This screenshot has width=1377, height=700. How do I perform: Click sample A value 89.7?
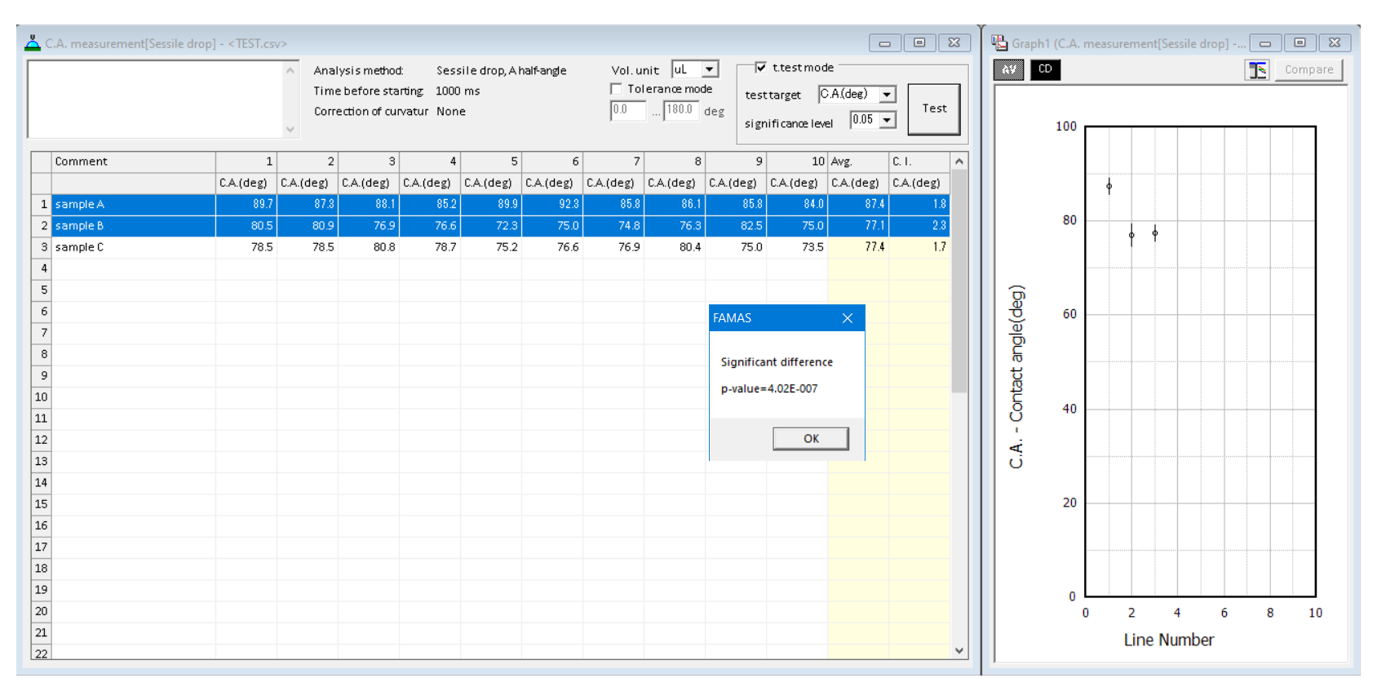pyautogui.click(x=246, y=205)
